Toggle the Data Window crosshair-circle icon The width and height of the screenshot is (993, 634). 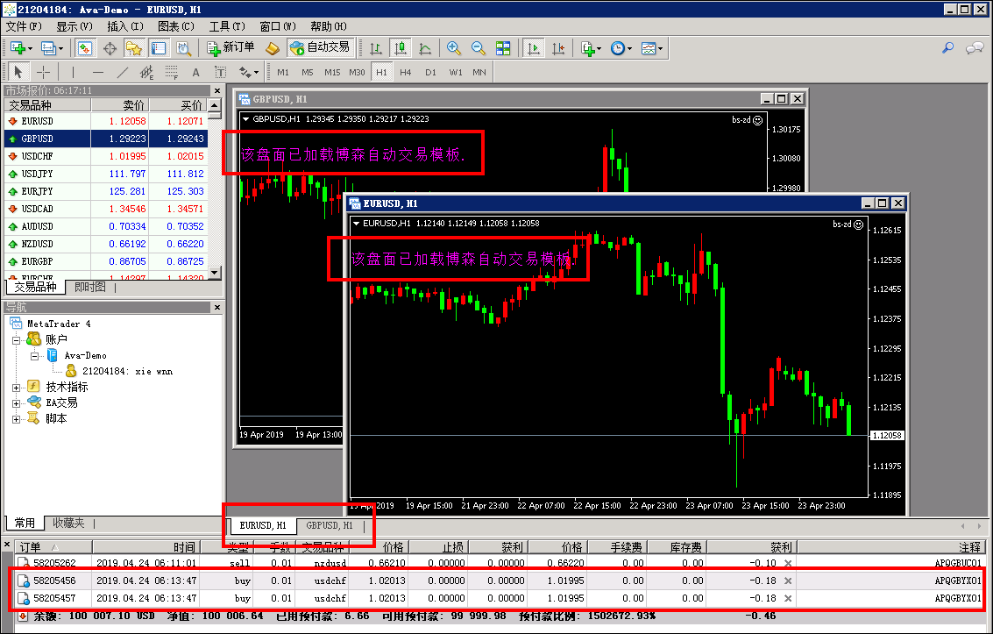click(110, 48)
